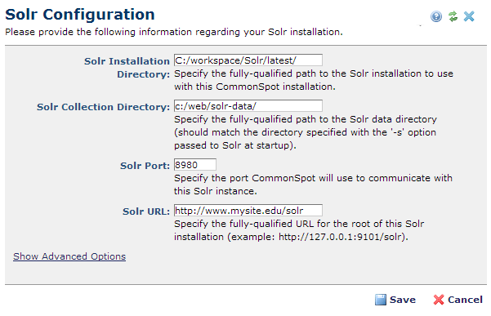Select the Solr Collection Directory text box

pyautogui.click(x=248, y=106)
